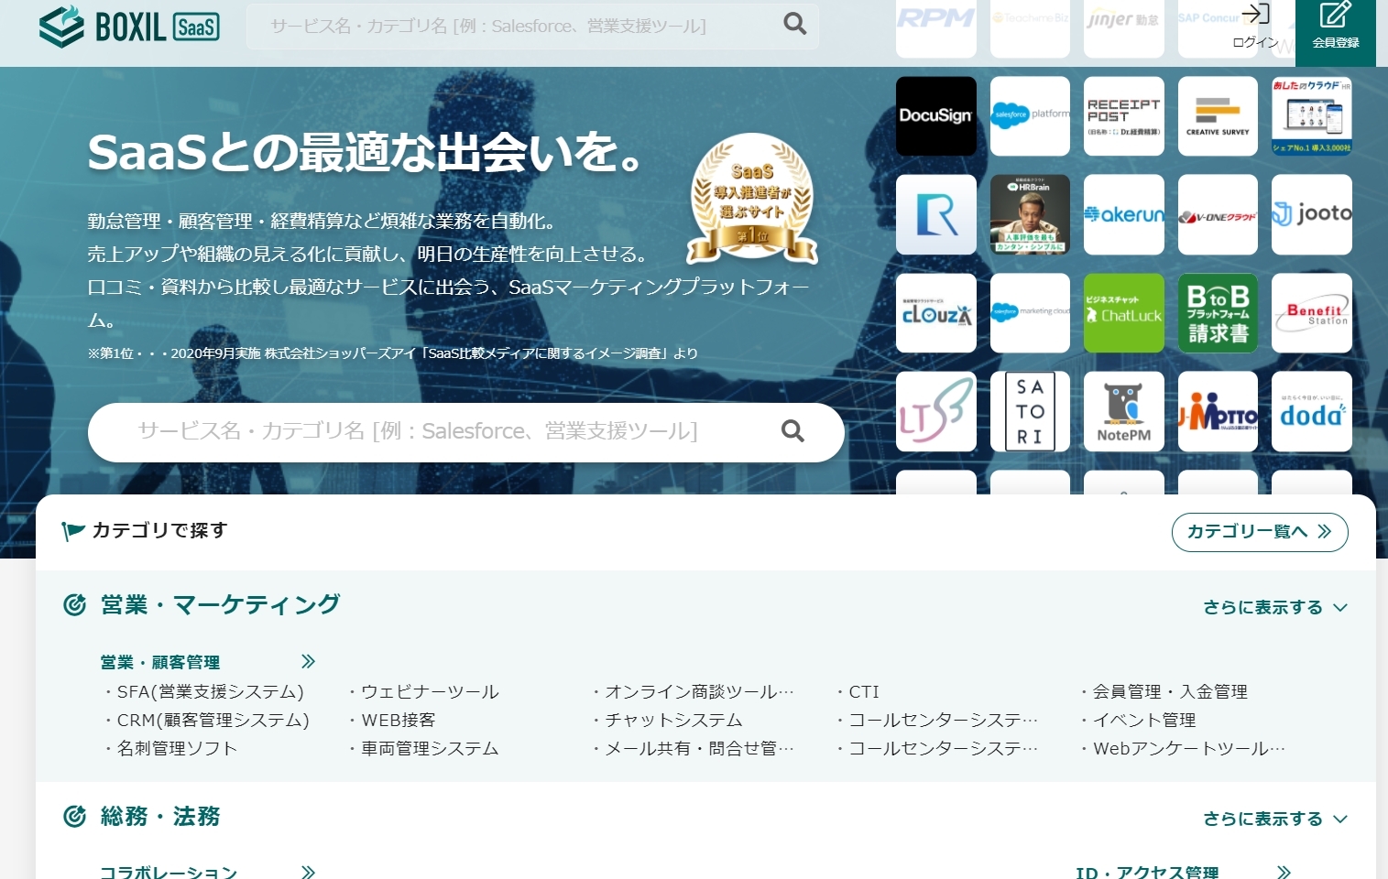The width and height of the screenshot is (1388, 879).
Task: Open the blue R logo tile
Action: click(x=935, y=214)
